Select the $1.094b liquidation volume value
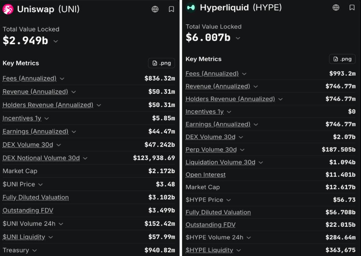Image resolution: width=361 pixels, height=256 pixels. 342,162
